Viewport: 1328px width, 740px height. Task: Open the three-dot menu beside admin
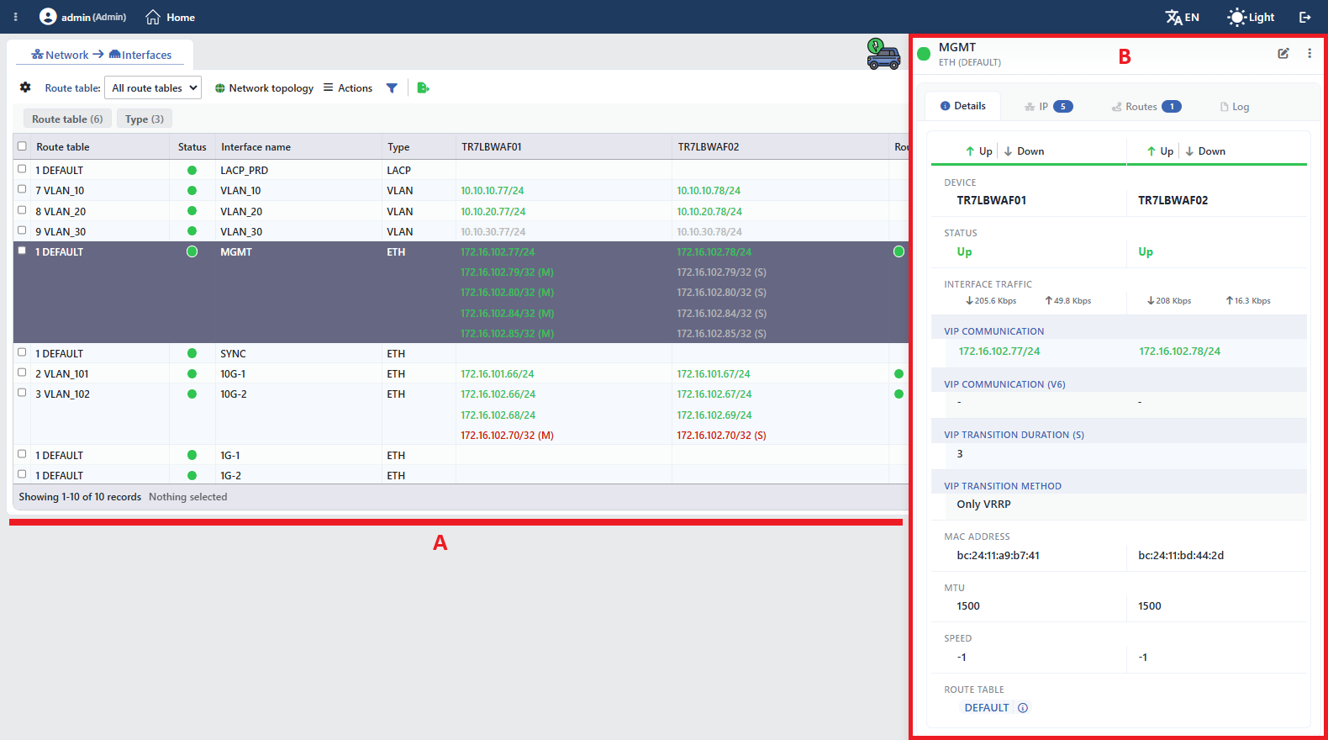[15, 17]
